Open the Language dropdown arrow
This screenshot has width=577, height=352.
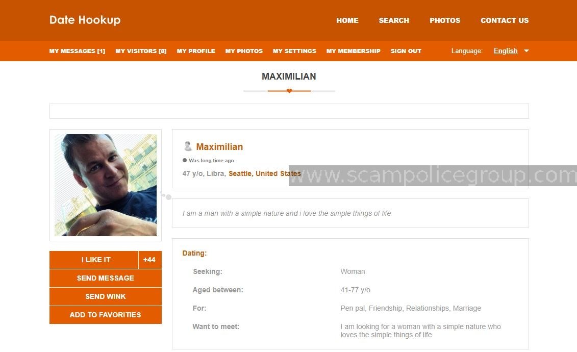click(x=526, y=51)
